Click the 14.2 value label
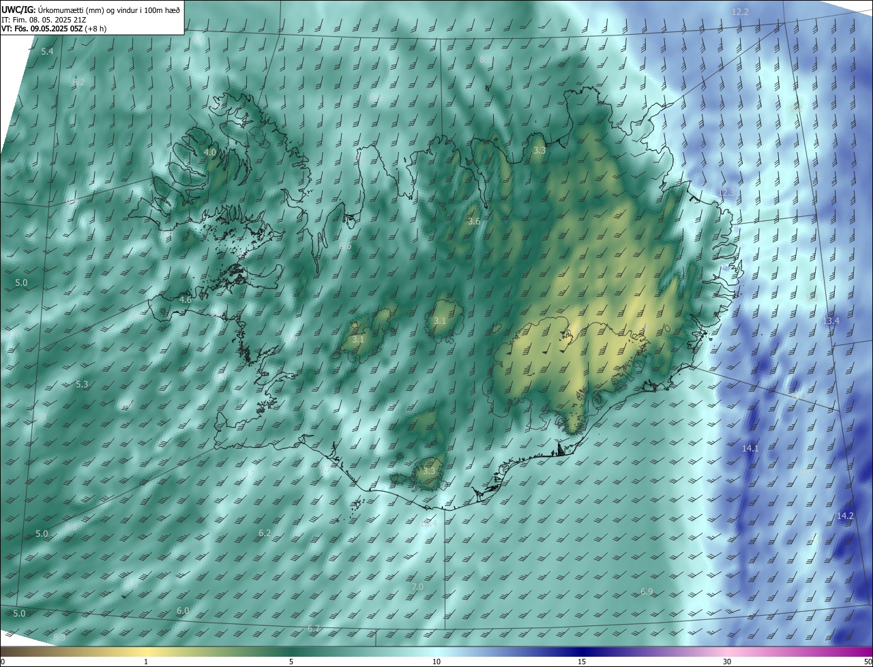Screen dimensions: 873x667 click(x=845, y=516)
